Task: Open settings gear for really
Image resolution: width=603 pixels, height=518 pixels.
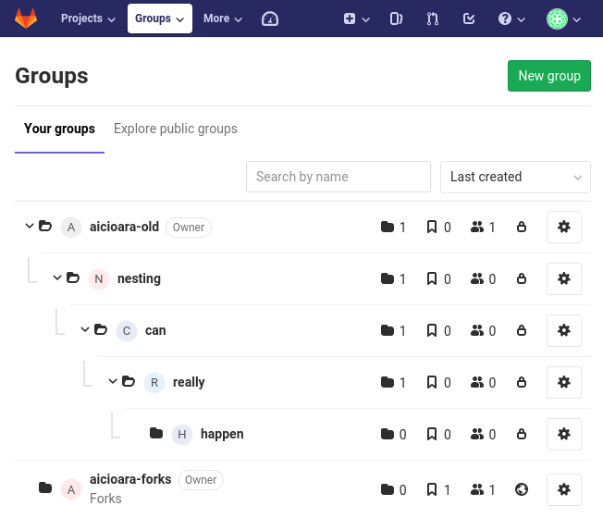Action: pos(564,382)
